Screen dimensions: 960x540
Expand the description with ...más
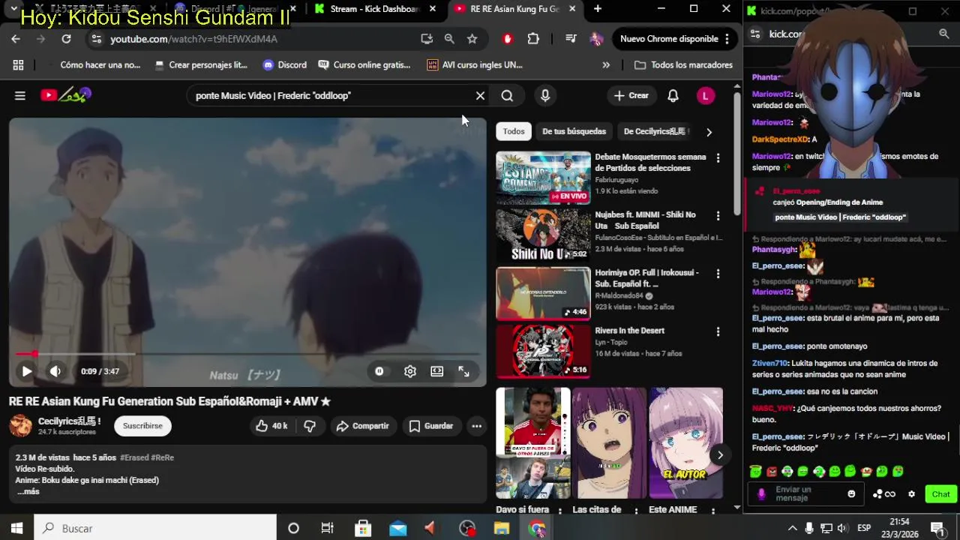28,491
